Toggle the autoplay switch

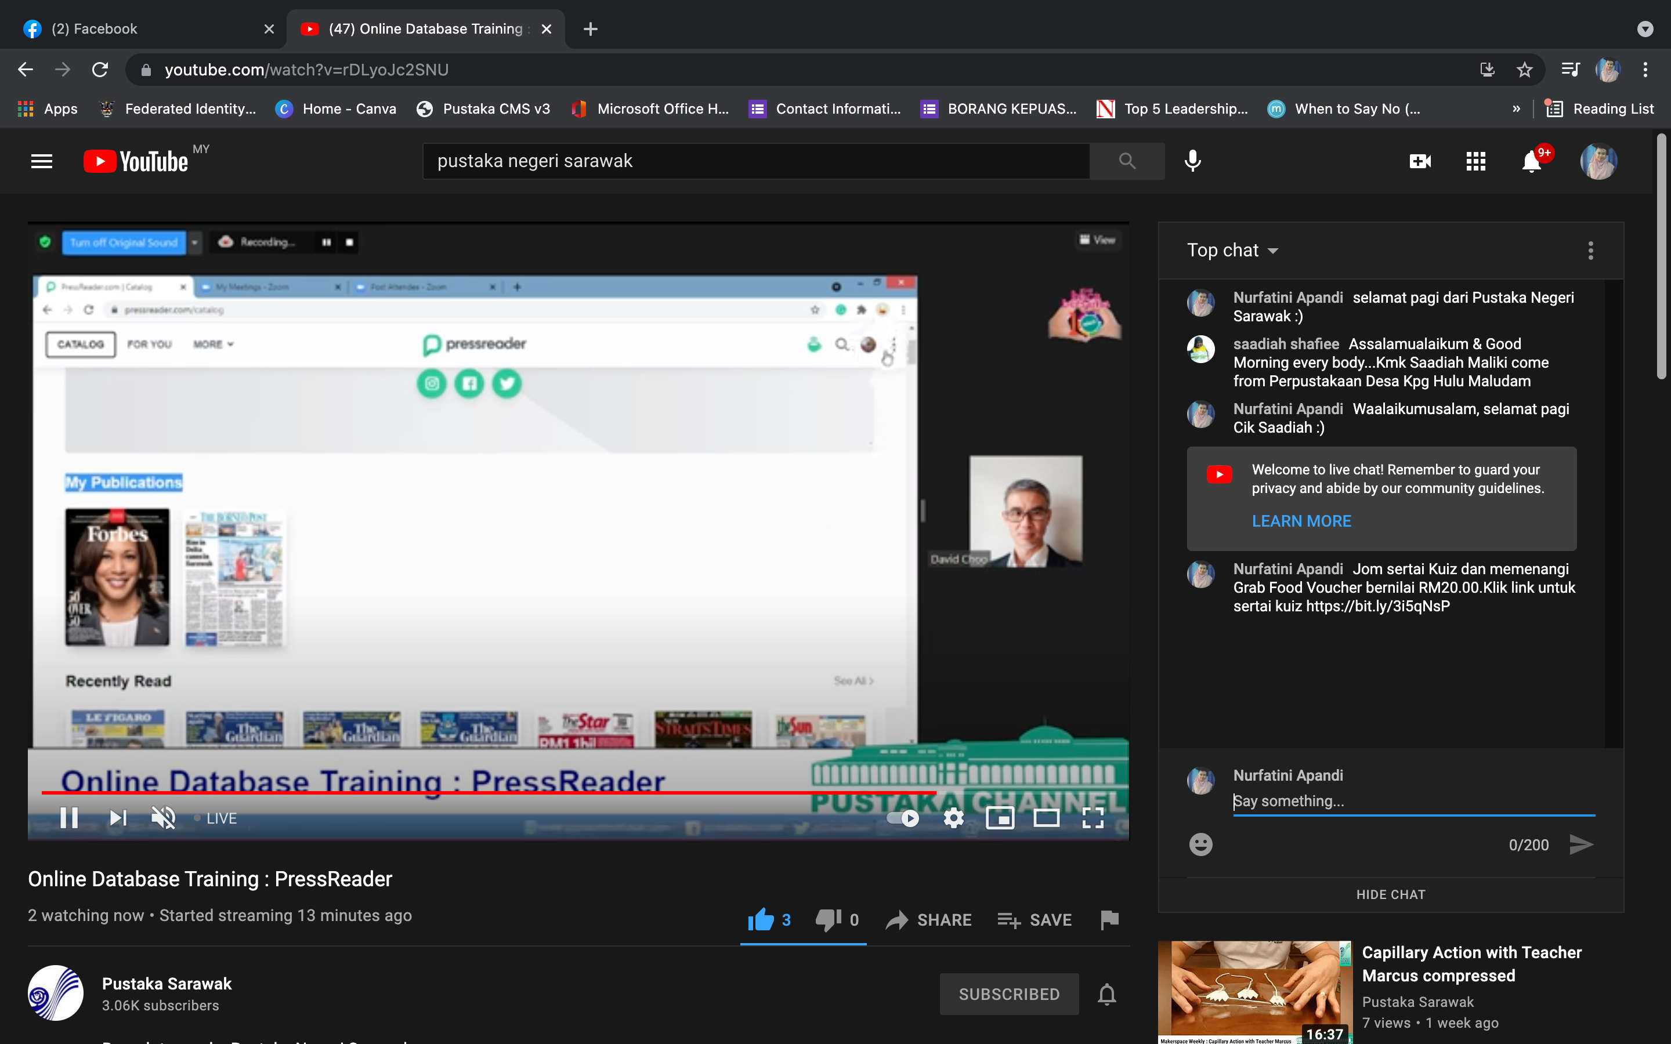coord(902,818)
